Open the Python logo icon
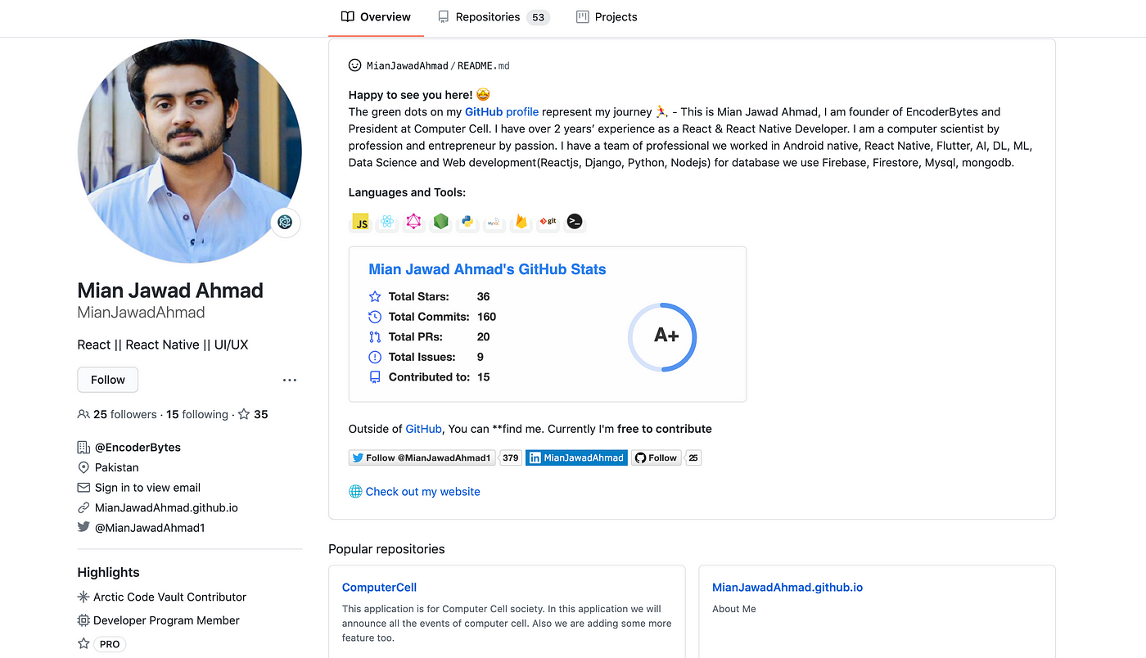Viewport: 1146px width, 658px height. (467, 222)
